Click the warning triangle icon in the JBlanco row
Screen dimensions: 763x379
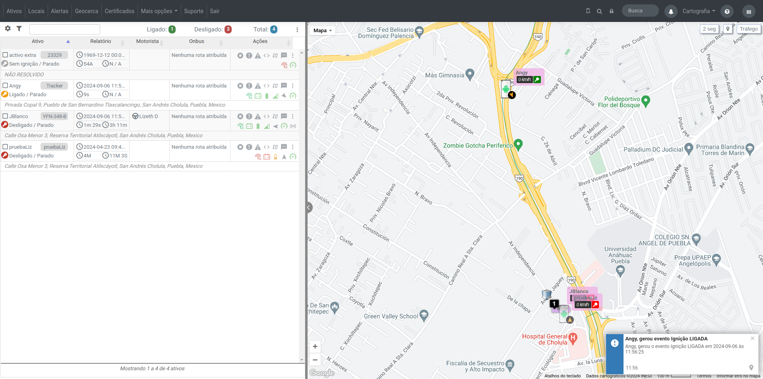tap(258, 117)
